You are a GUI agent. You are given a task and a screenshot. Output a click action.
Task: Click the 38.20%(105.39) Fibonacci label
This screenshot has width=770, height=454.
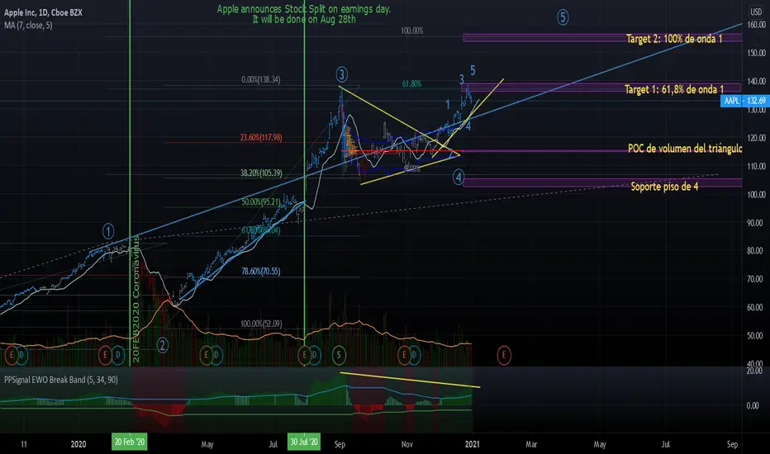261,173
